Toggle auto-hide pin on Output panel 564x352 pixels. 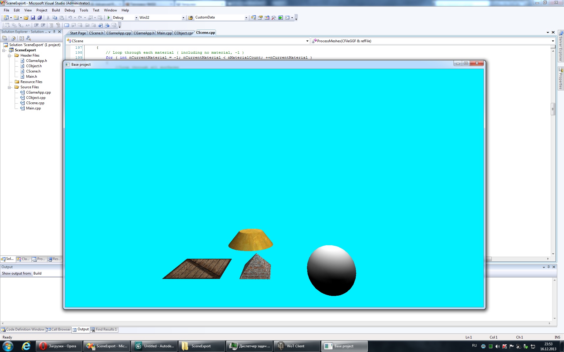click(x=548, y=267)
